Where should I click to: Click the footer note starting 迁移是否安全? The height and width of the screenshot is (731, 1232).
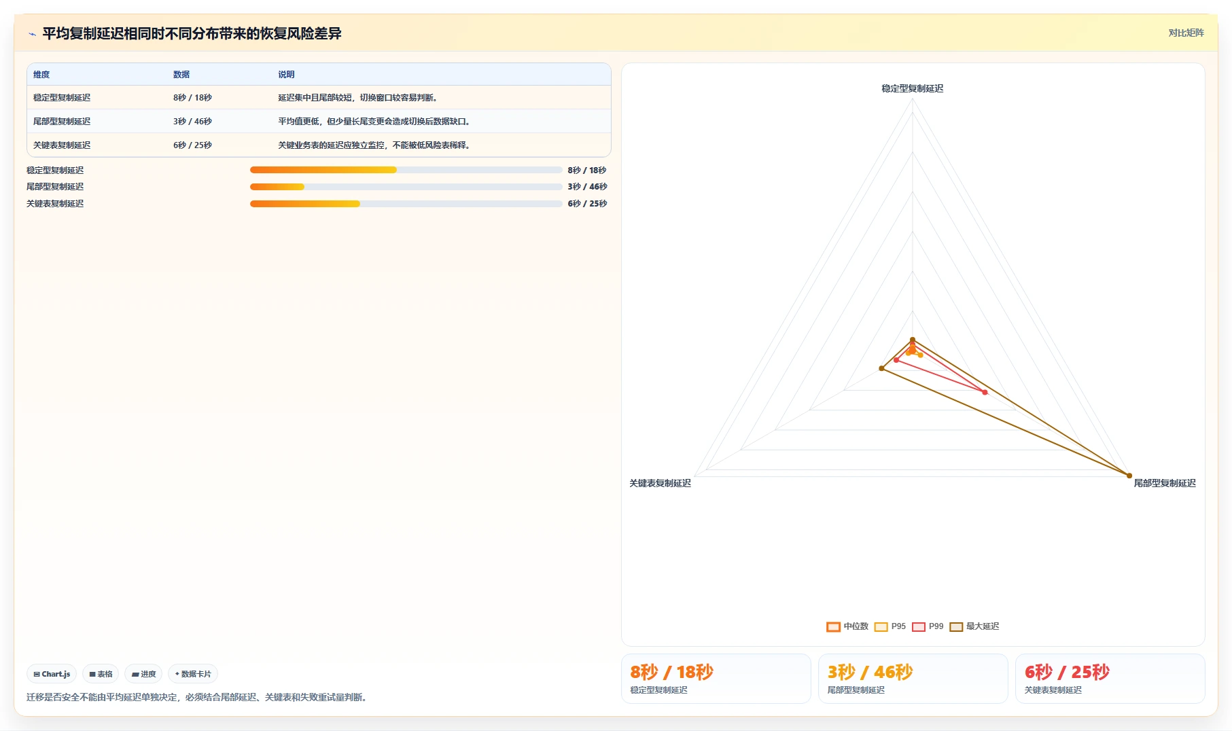tap(198, 697)
